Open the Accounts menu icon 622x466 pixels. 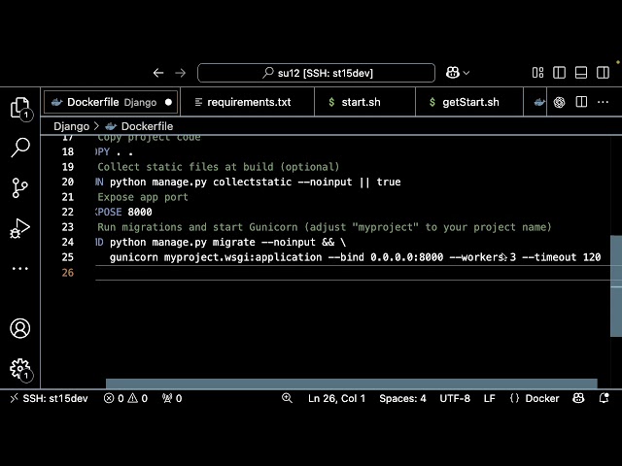pos(19,328)
